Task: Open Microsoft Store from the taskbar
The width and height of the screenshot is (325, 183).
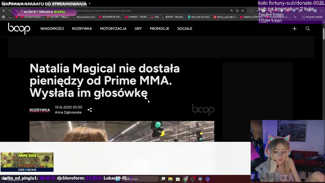Action: pos(178,179)
